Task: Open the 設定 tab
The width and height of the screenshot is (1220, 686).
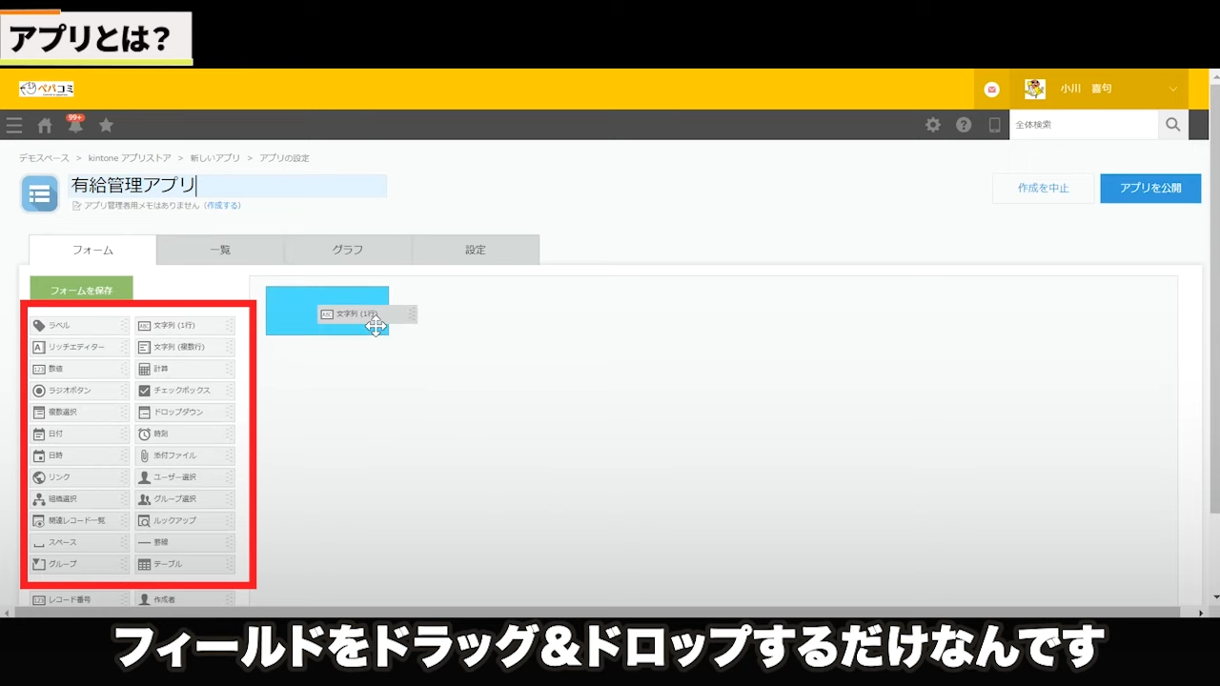Action: (476, 250)
